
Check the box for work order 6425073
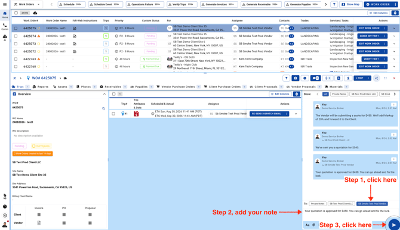16,44
